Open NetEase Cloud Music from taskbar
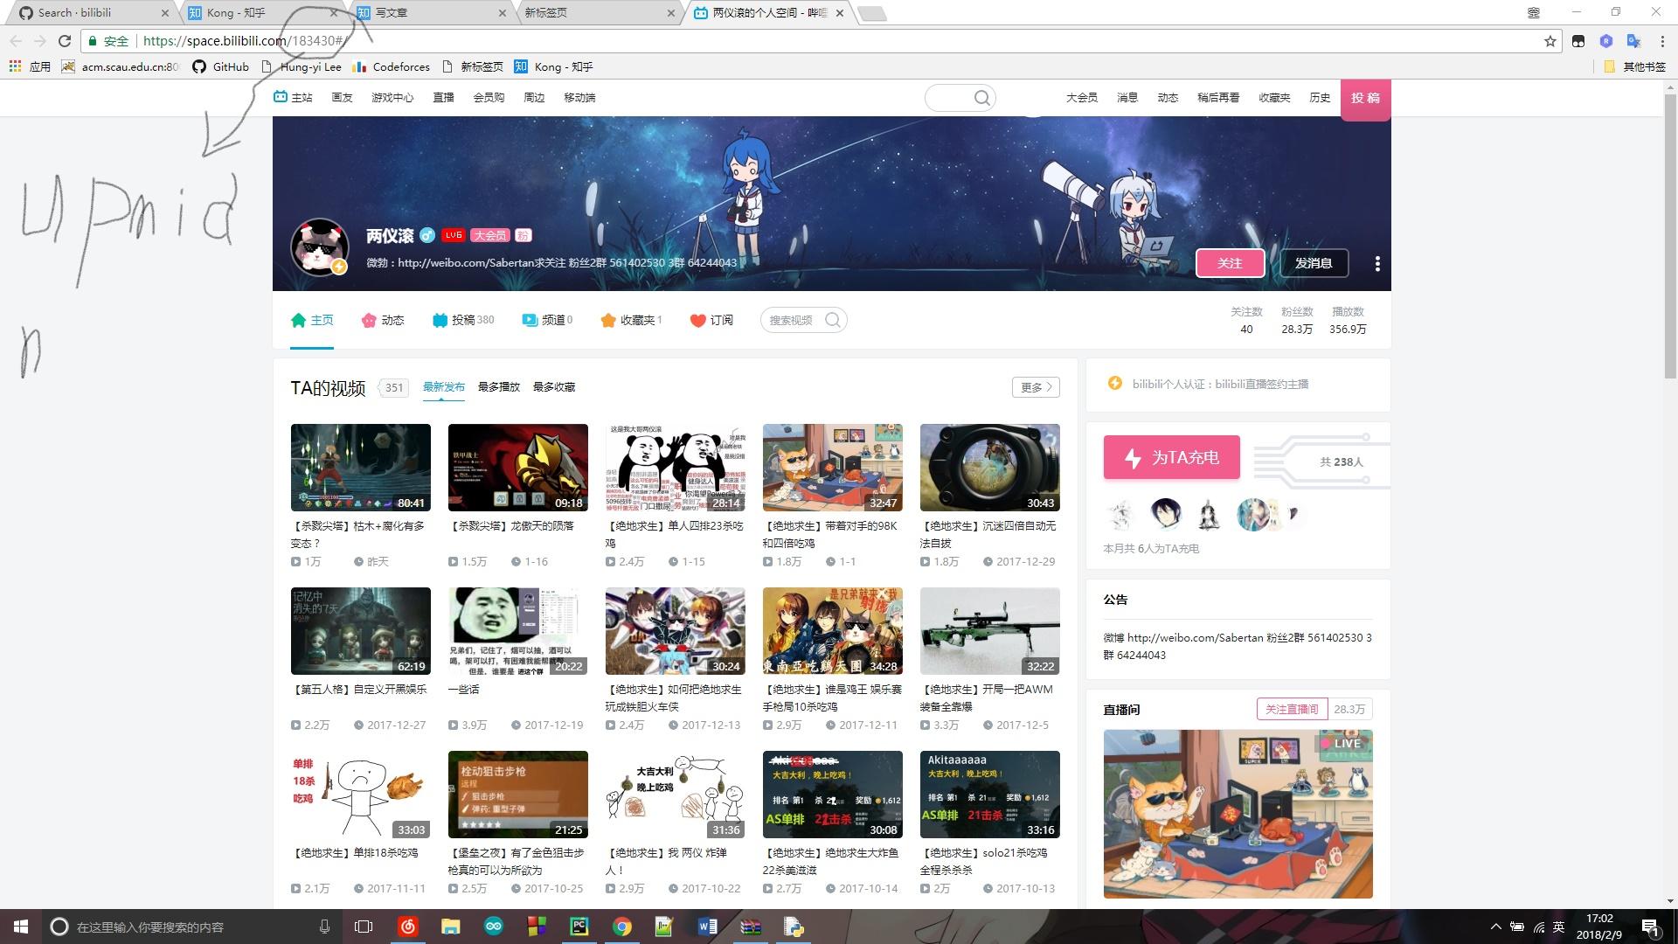1678x944 pixels. pyautogui.click(x=407, y=927)
